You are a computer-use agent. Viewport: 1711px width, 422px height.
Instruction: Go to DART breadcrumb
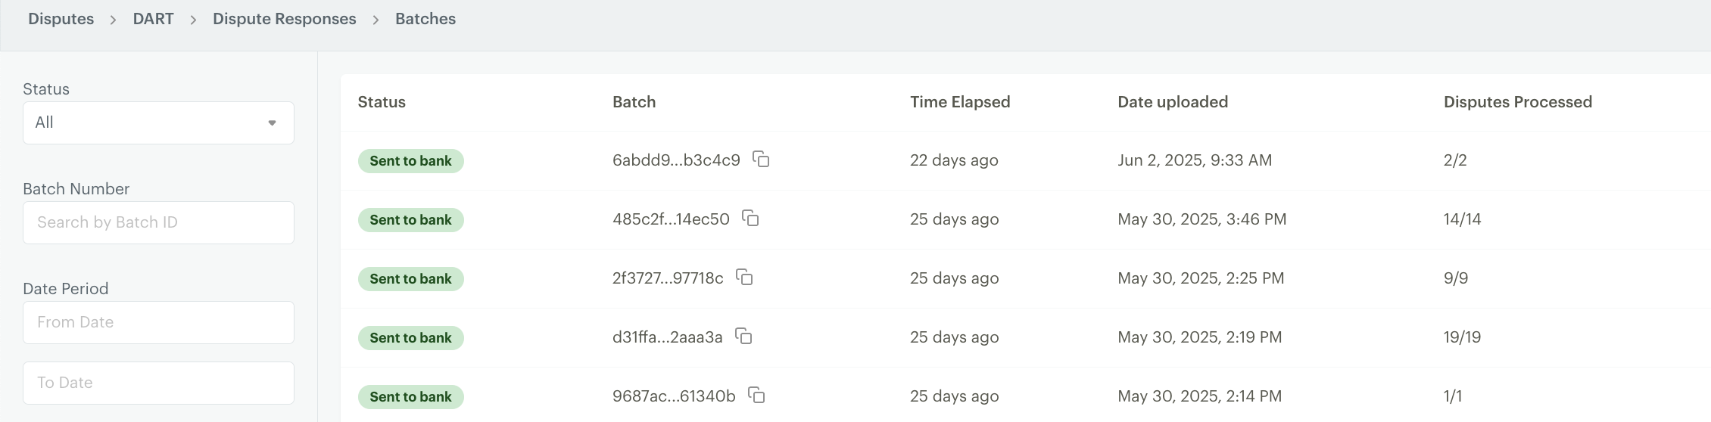pos(154,19)
